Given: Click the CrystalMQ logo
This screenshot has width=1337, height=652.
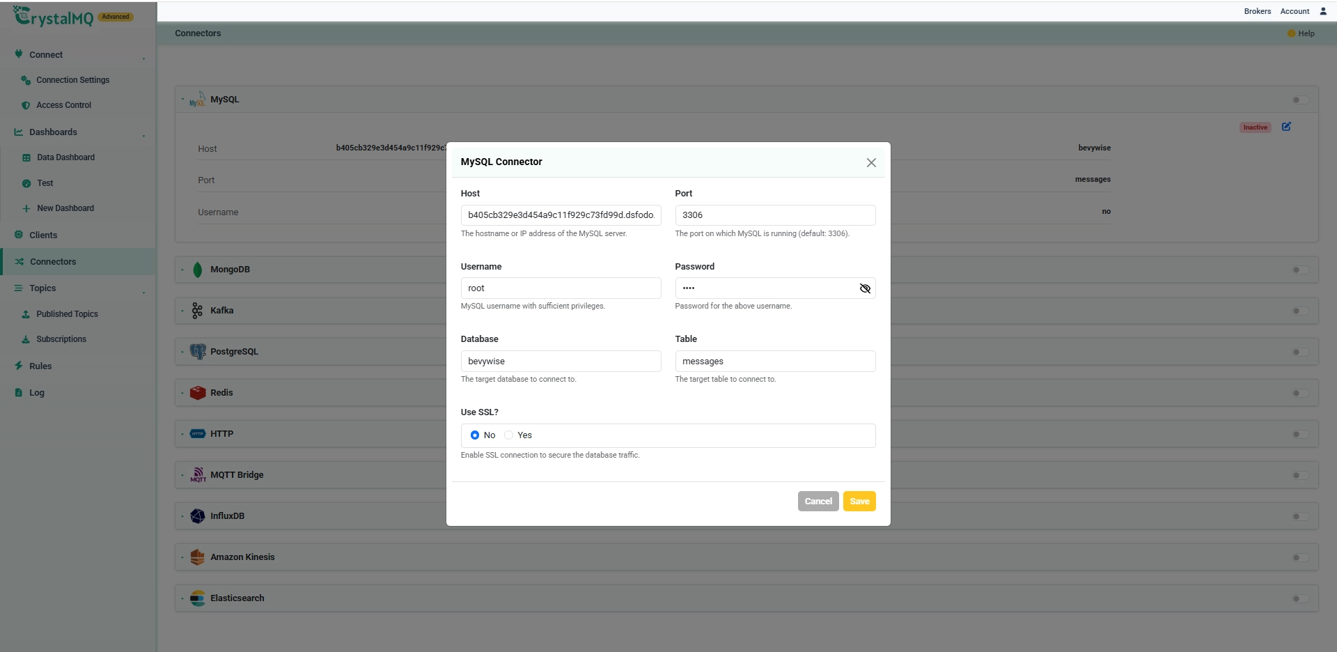Looking at the screenshot, I should tap(53, 17).
